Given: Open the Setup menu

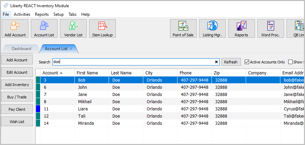Looking at the screenshot, I should pos(59,14).
